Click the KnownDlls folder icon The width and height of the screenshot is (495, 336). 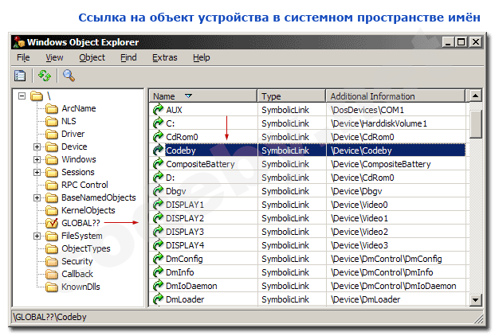(52, 287)
